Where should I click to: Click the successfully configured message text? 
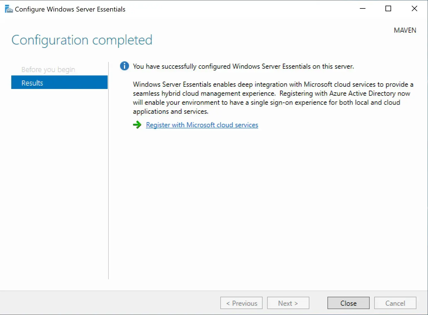coord(243,66)
